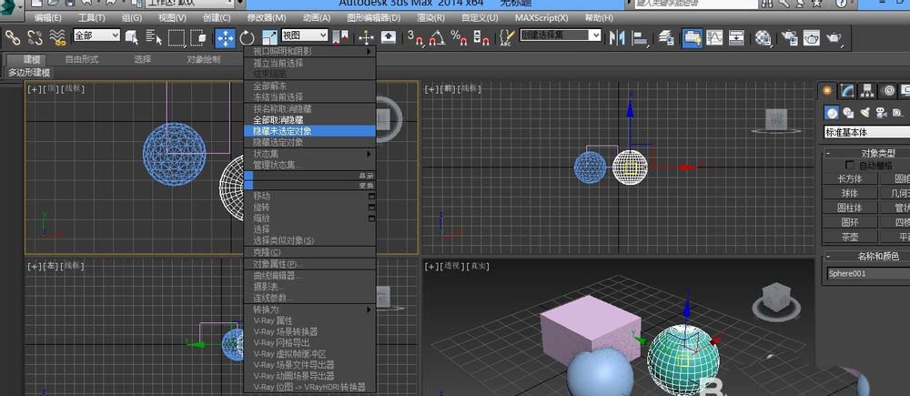Open the Rendered Frame Window icon

(x=812, y=37)
